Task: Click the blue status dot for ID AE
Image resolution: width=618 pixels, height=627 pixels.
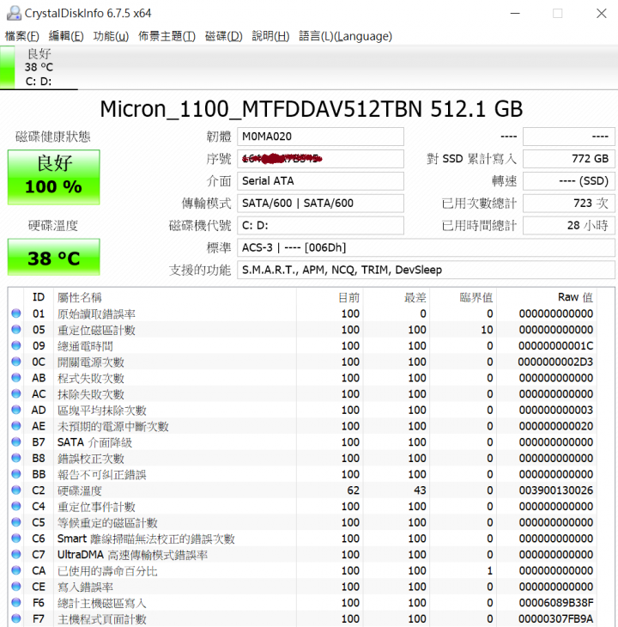Action: [x=16, y=426]
